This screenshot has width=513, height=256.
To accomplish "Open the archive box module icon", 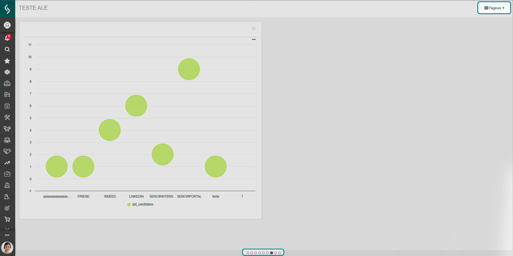I will 7,106.
